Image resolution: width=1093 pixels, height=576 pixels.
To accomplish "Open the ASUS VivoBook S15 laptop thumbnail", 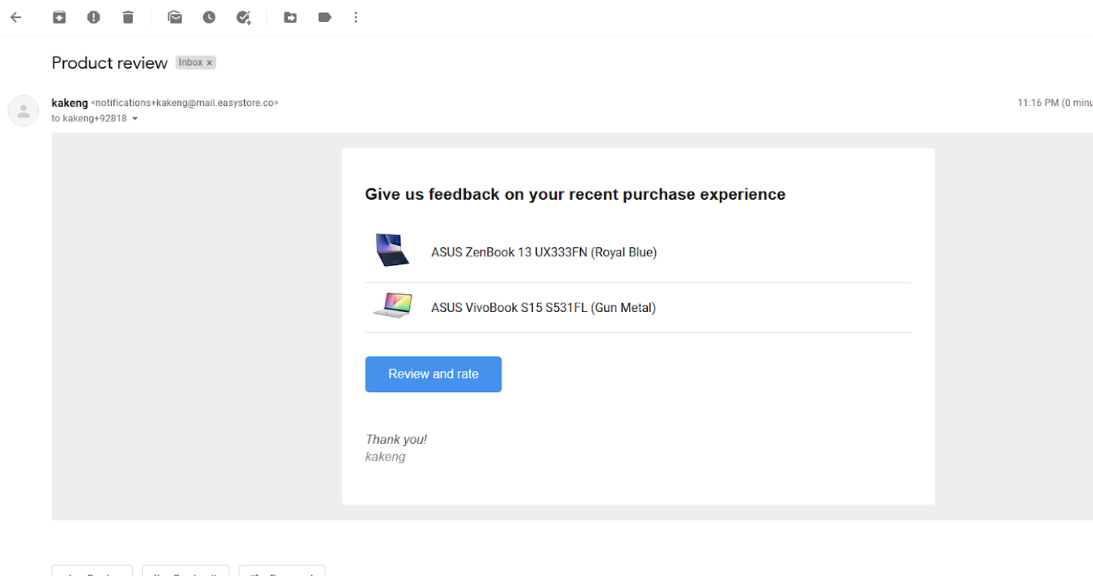I will 393,305.
